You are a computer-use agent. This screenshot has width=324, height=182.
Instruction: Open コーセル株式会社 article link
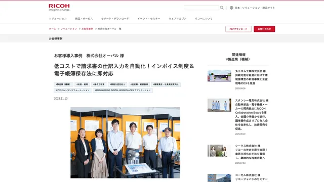click(x=252, y=177)
